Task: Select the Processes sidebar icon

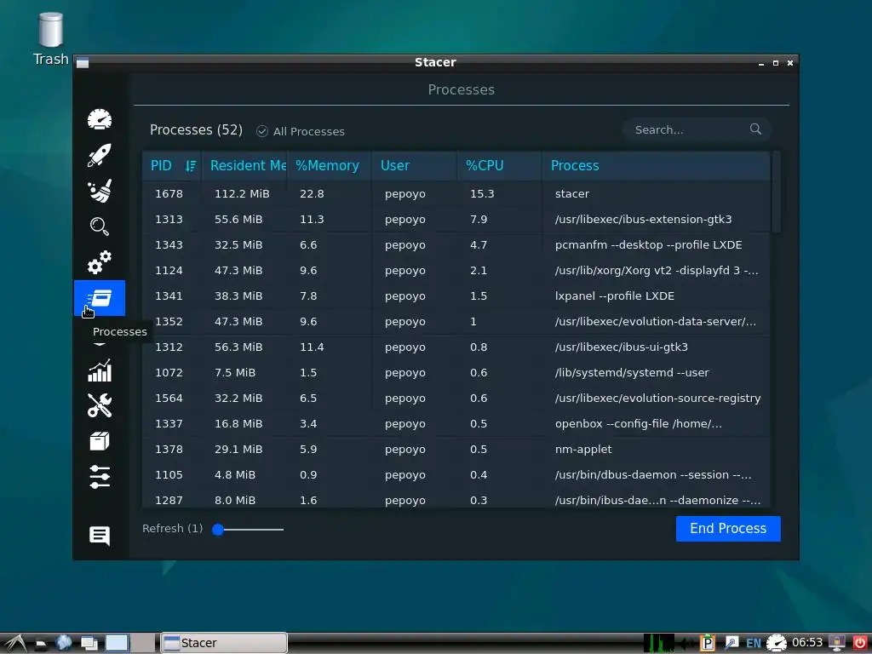Action: [100, 298]
